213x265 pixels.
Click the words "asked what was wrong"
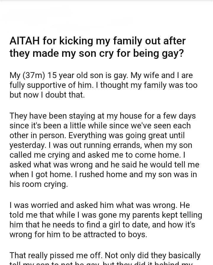(x=44, y=164)
